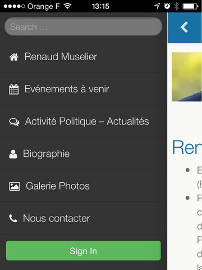The width and height of the screenshot is (202, 270).
Task: Tap the Wi-Fi icon in the status bar
Action: pyautogui.click(x=67, y=6)
